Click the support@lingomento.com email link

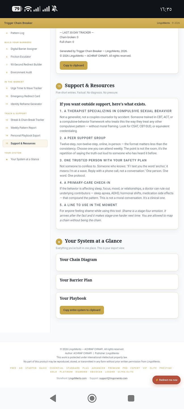(x=113, y=378)
